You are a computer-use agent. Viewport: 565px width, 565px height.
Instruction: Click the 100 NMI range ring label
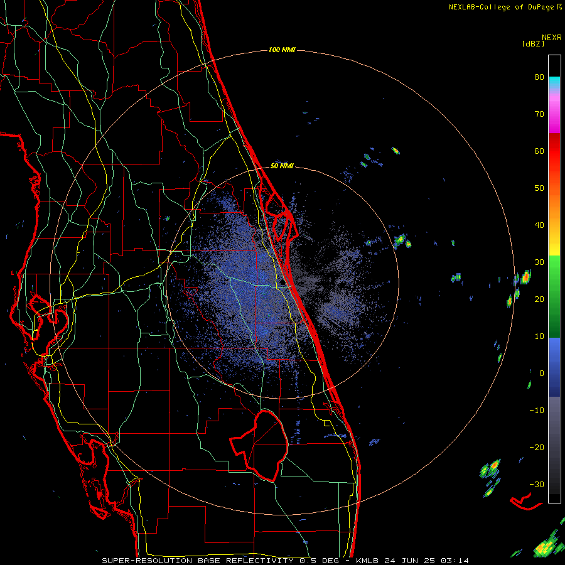point(282,50)
